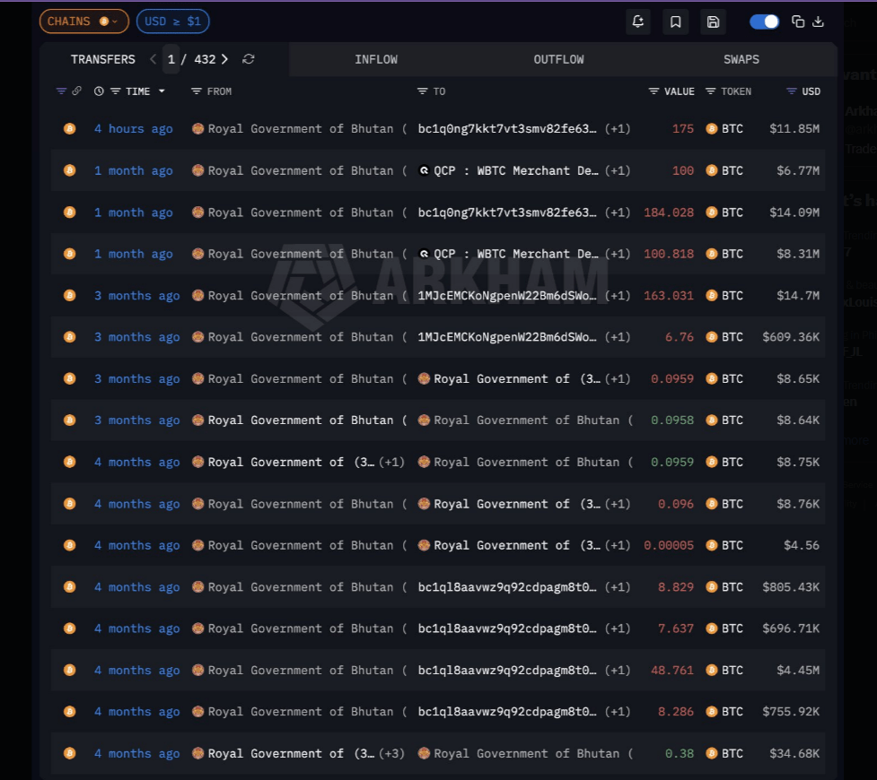
Task: Toggle the TIME column filter
Action: click(x=115, y=91)
